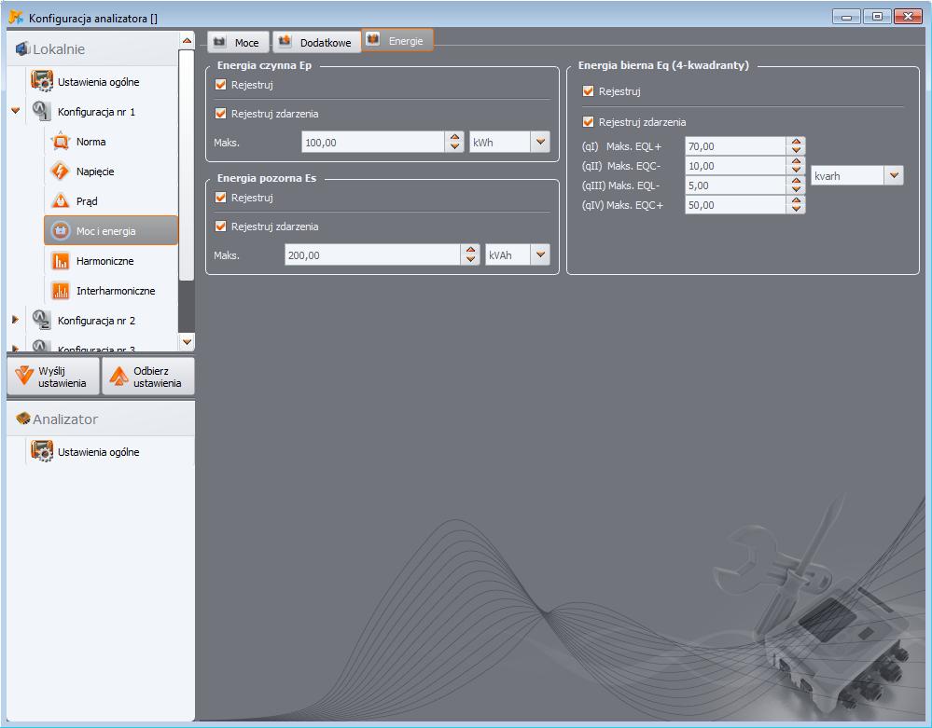This screenshot has height=728, width=932.
Task: Select the Prąd warning triangle icon
Action: [60, 200]
